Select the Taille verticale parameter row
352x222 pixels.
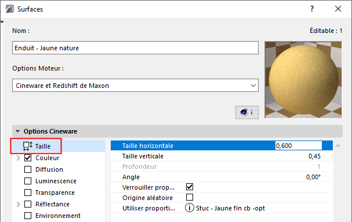coord(222,156)
